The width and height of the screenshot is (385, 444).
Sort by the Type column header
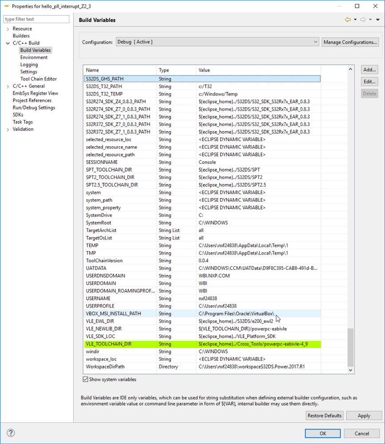(176, 70)
